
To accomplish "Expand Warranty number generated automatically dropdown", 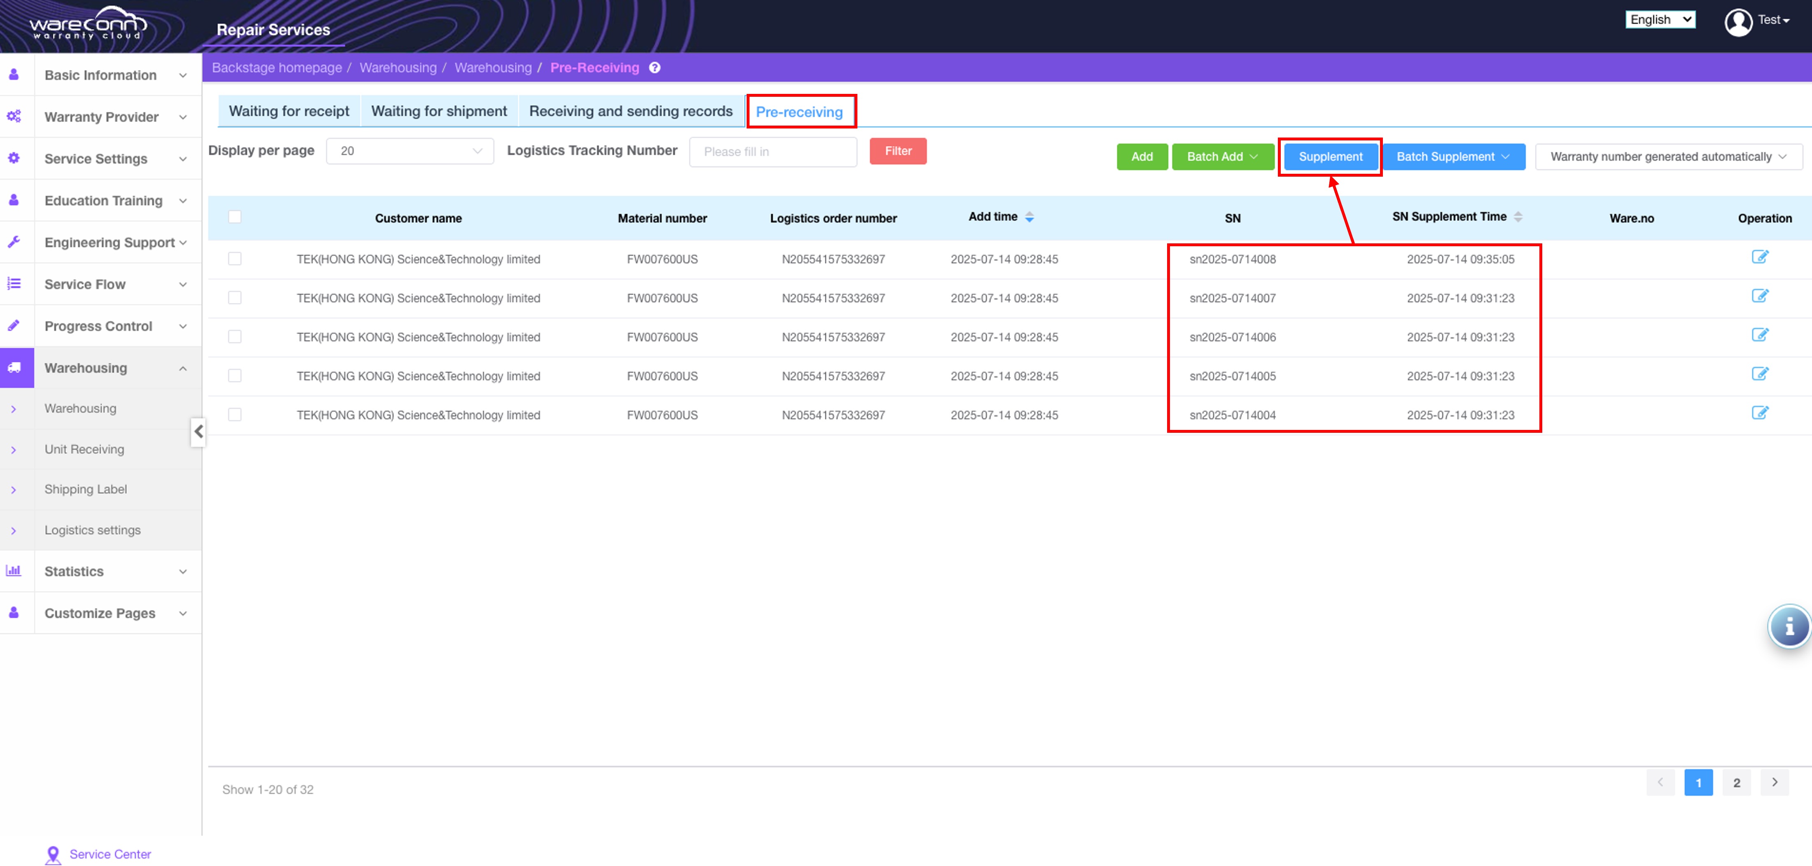I will 1668,157.
